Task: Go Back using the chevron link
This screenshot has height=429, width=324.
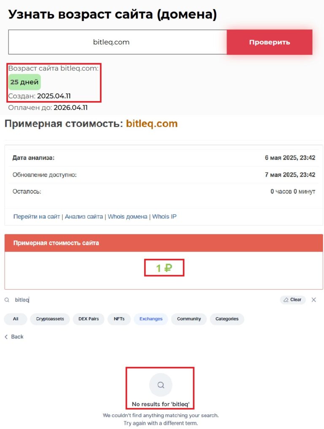Action: click(x=14, y=337)
